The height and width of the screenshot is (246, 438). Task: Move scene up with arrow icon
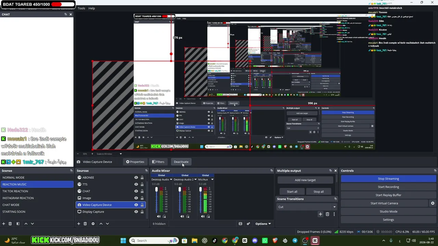coord(26,224)
